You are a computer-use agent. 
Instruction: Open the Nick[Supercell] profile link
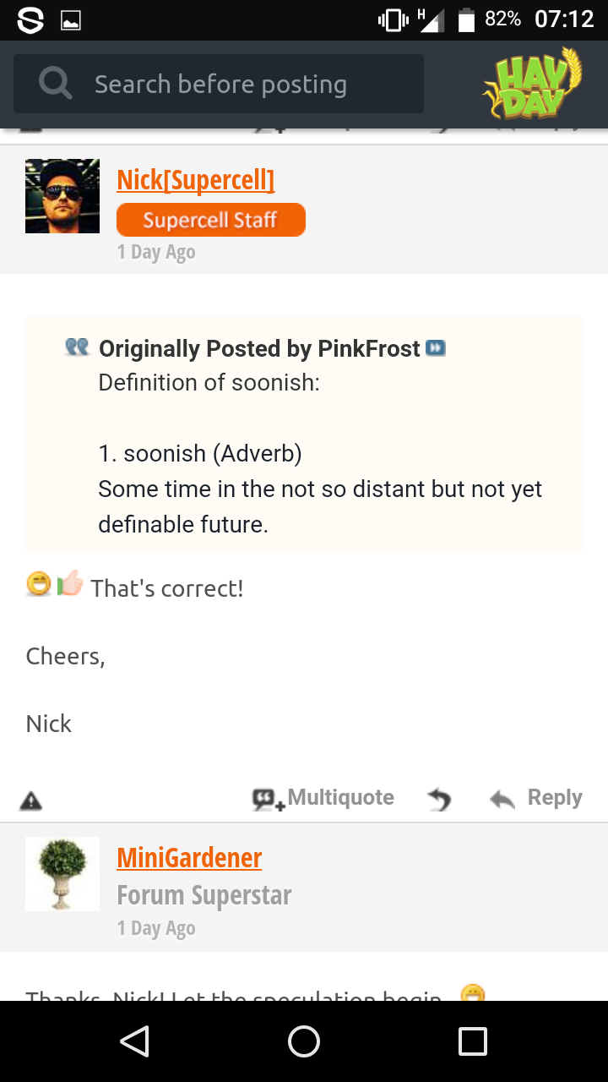click(195, 180)
